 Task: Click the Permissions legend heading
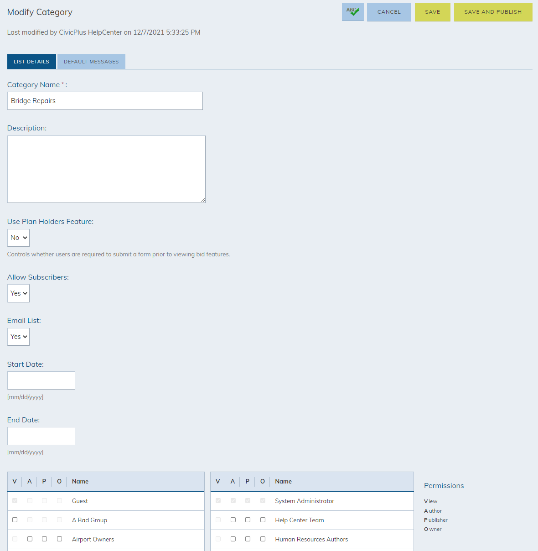[444, 486]
